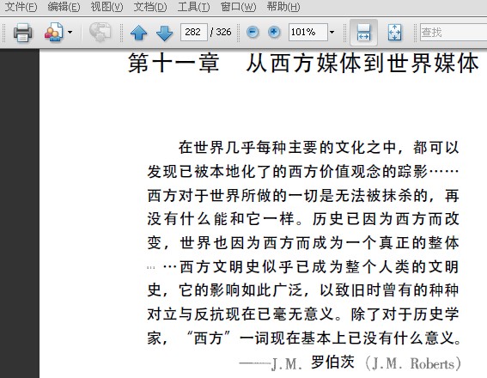Open the 工具(T) menu

[193, 7]
